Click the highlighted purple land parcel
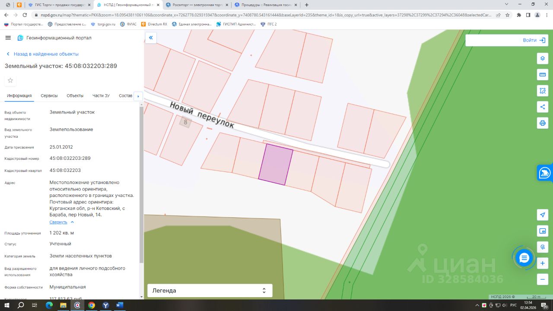553x311 pixels. (276, 165)
